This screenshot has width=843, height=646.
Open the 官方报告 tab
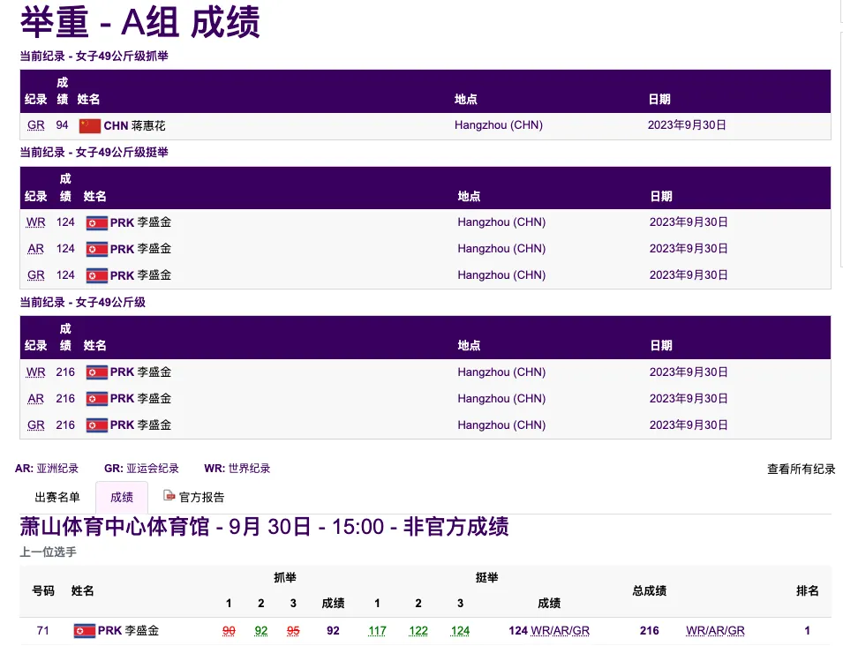pyautogui.click(x=201, y=497)
